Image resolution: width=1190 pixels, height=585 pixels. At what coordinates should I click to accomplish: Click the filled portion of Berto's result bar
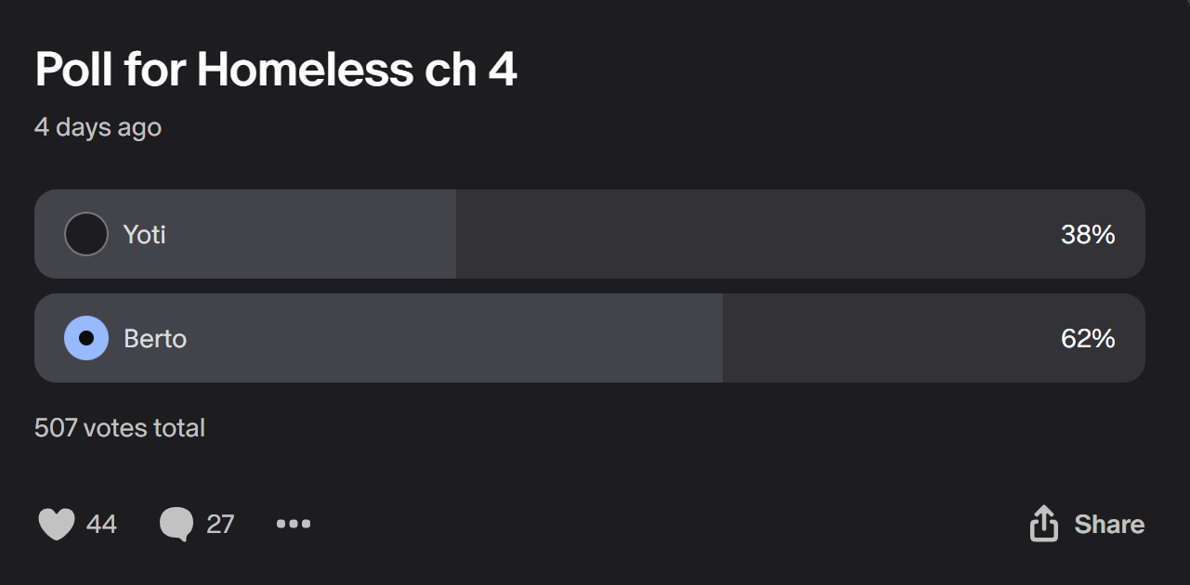464,338
